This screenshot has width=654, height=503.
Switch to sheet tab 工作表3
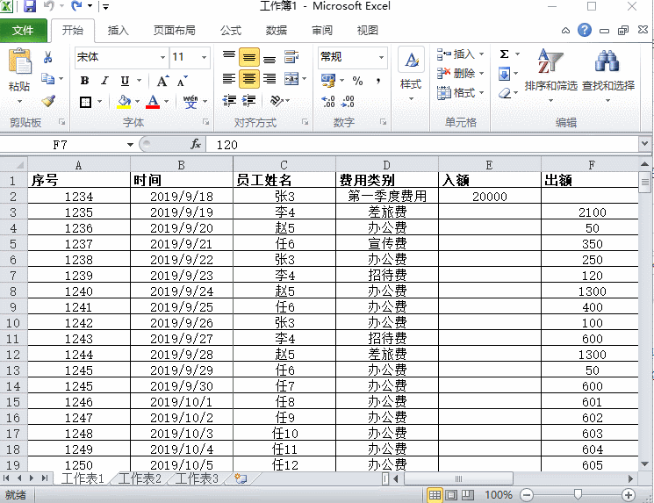point(197,478)
